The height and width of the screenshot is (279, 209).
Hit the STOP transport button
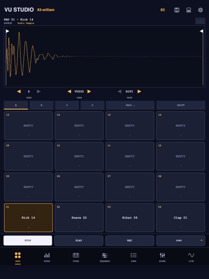tap(28, 241)
